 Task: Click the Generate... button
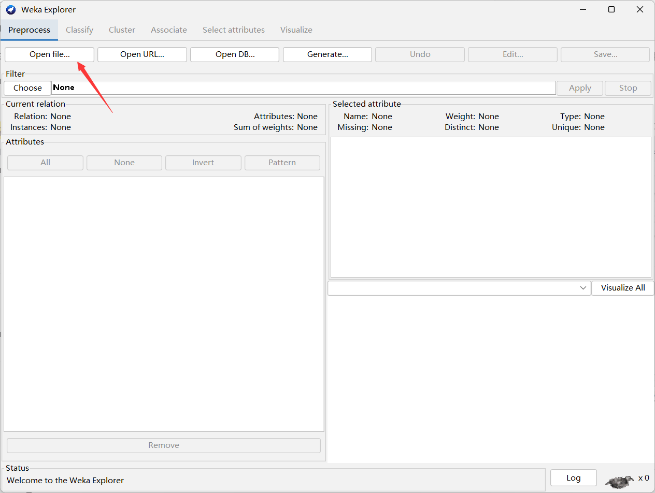point(327,54)
